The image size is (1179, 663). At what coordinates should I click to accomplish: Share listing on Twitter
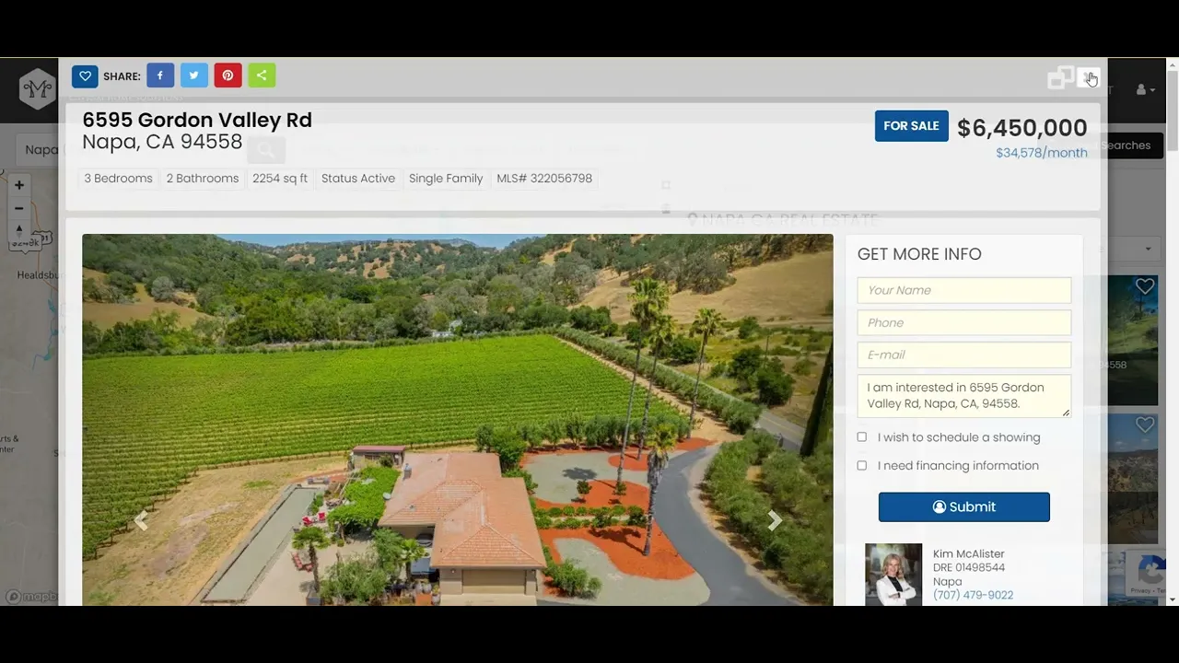pos(194,76)
